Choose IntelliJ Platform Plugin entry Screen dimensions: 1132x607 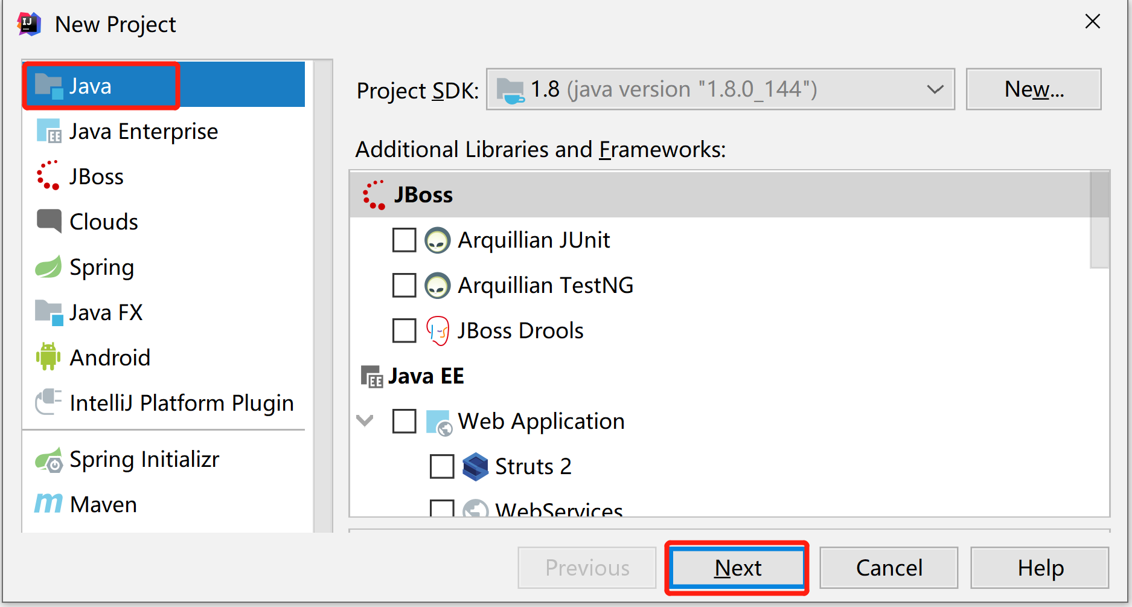tap(164, 403)
